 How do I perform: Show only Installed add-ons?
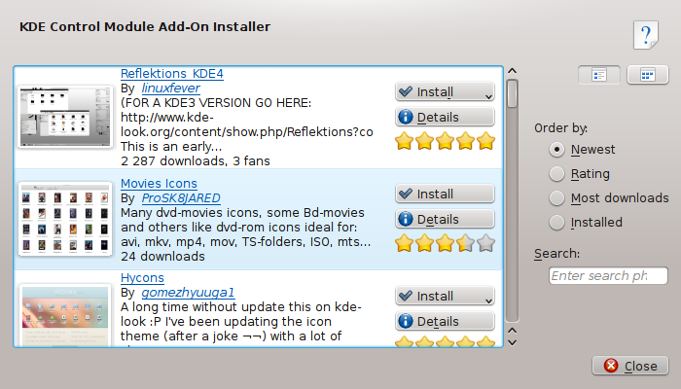pos(557,223)
